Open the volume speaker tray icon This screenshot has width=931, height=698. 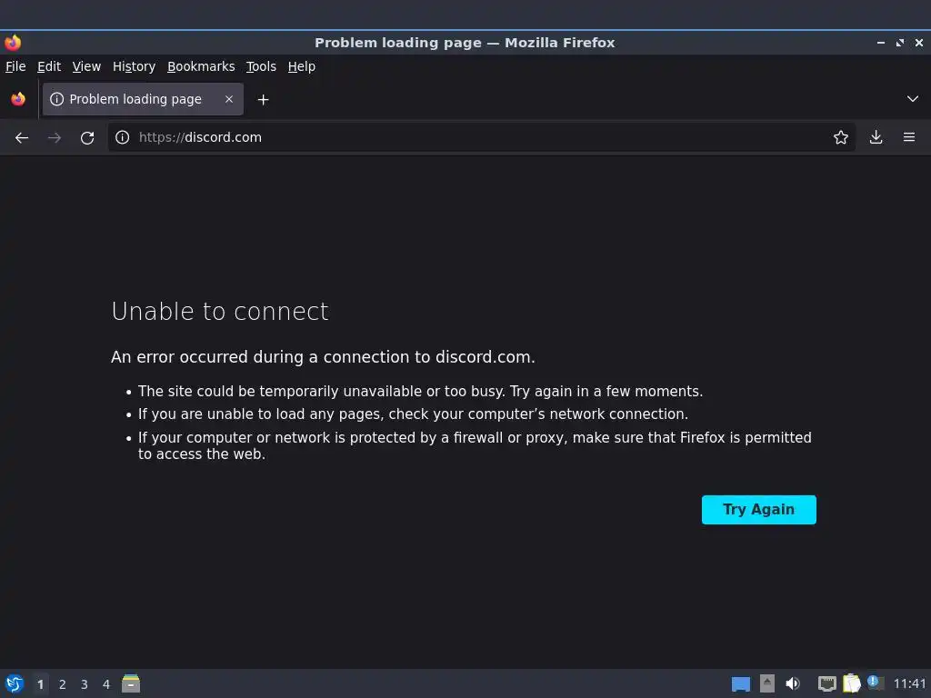793,683
